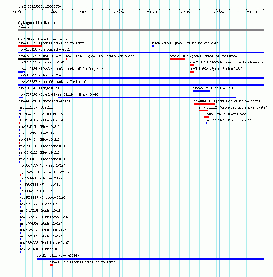The image size is (273, 277).
Task: Open the nsv527359 Shaikh2009 label
Action: (x=213, y=88)
